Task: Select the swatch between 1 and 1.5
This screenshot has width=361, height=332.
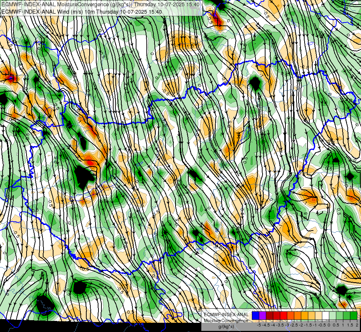Action: [x=347, y=315]
